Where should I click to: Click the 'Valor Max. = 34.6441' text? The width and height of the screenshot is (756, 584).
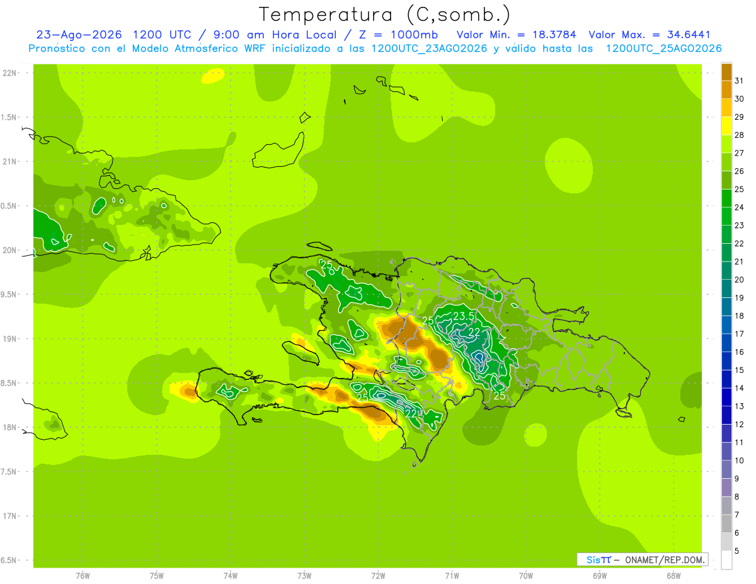tap(650, 35)
